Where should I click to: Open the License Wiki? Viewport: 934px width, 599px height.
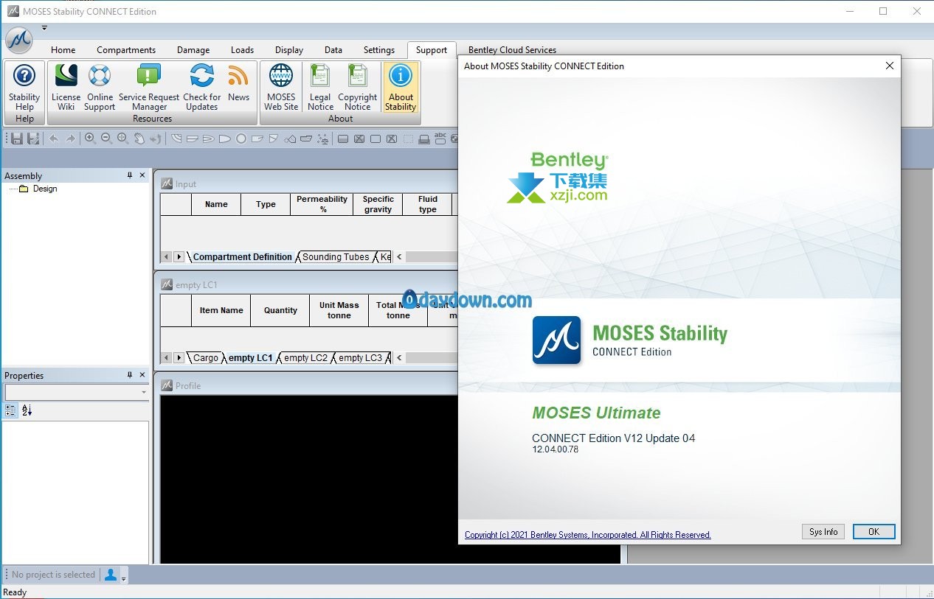[x=66, y=87]
